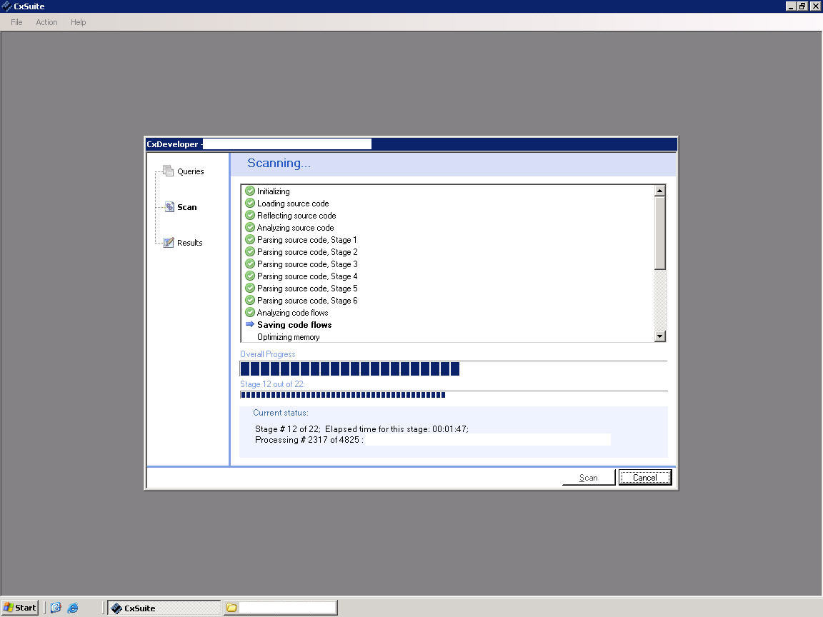Open the Results section icon
The height and width of the screenshot is (617, 823).
[x=168, y=242]
